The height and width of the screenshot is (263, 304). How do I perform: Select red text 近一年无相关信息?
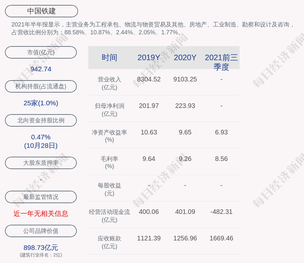pyautogui.click(x=41, y=214)
